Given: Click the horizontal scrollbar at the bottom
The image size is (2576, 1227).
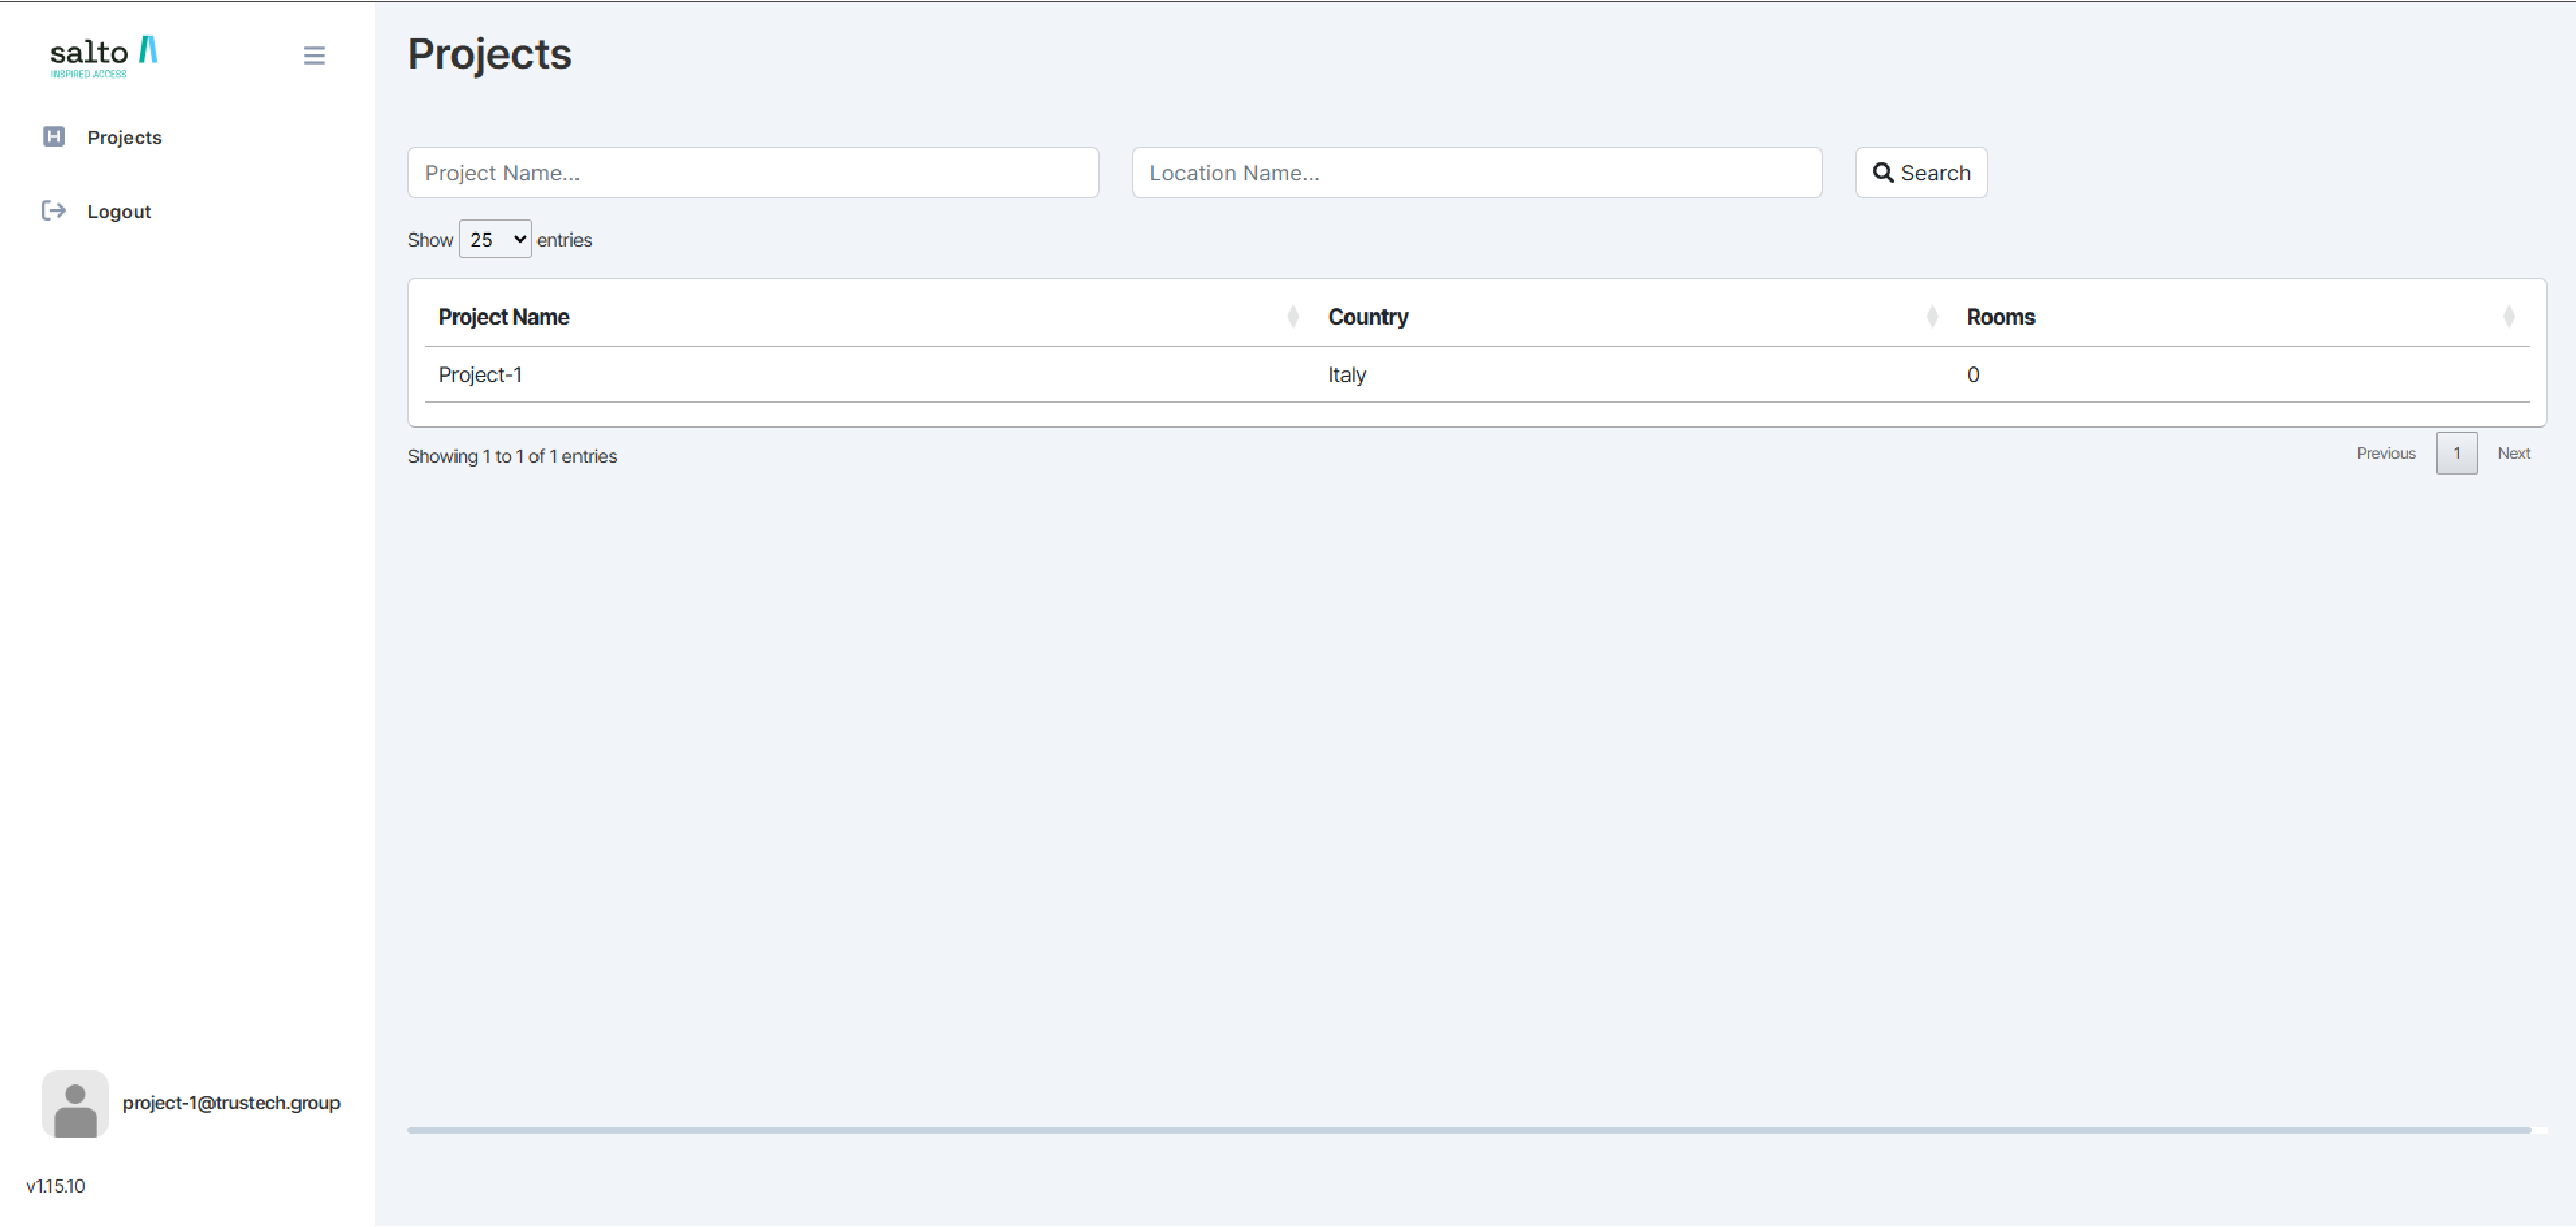Looking at the screenshot, I should [x=1468, y=1131].
